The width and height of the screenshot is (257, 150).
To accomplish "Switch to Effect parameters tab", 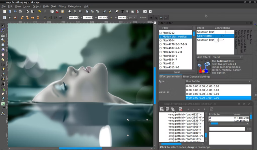I will pyautogui.click(x=170, y=76).
